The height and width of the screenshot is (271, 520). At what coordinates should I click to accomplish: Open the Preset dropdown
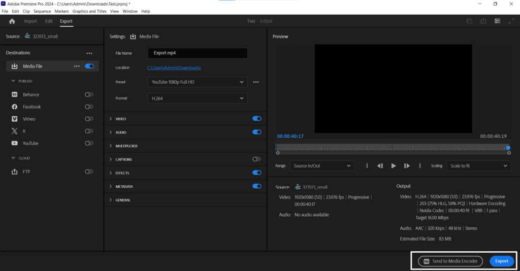coord(197,82)
